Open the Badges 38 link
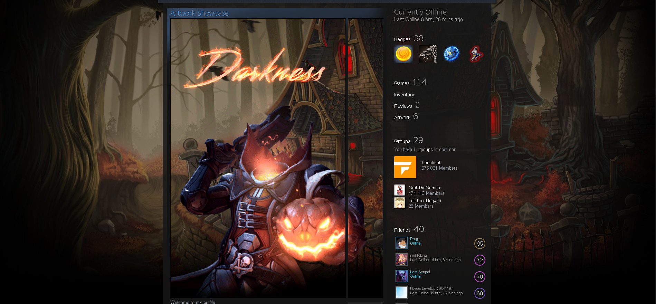Image resolution: width=656 pixels, height=304 pixels. [x=409, y=39]
